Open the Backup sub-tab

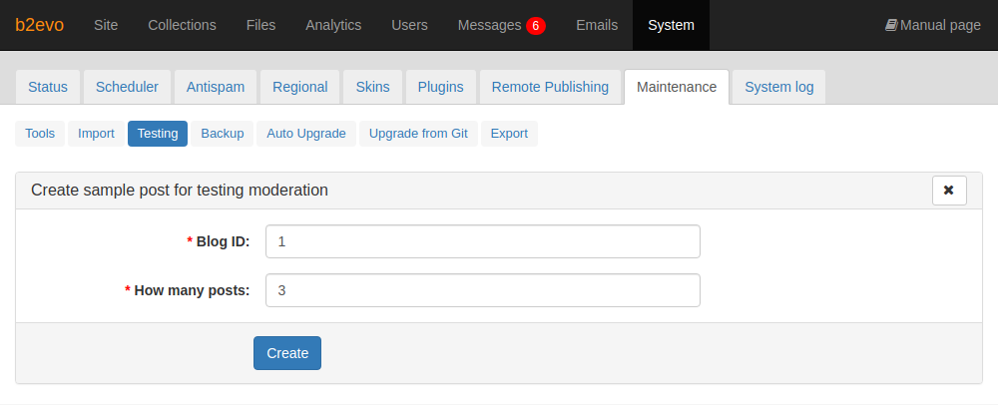pos(223,134)
